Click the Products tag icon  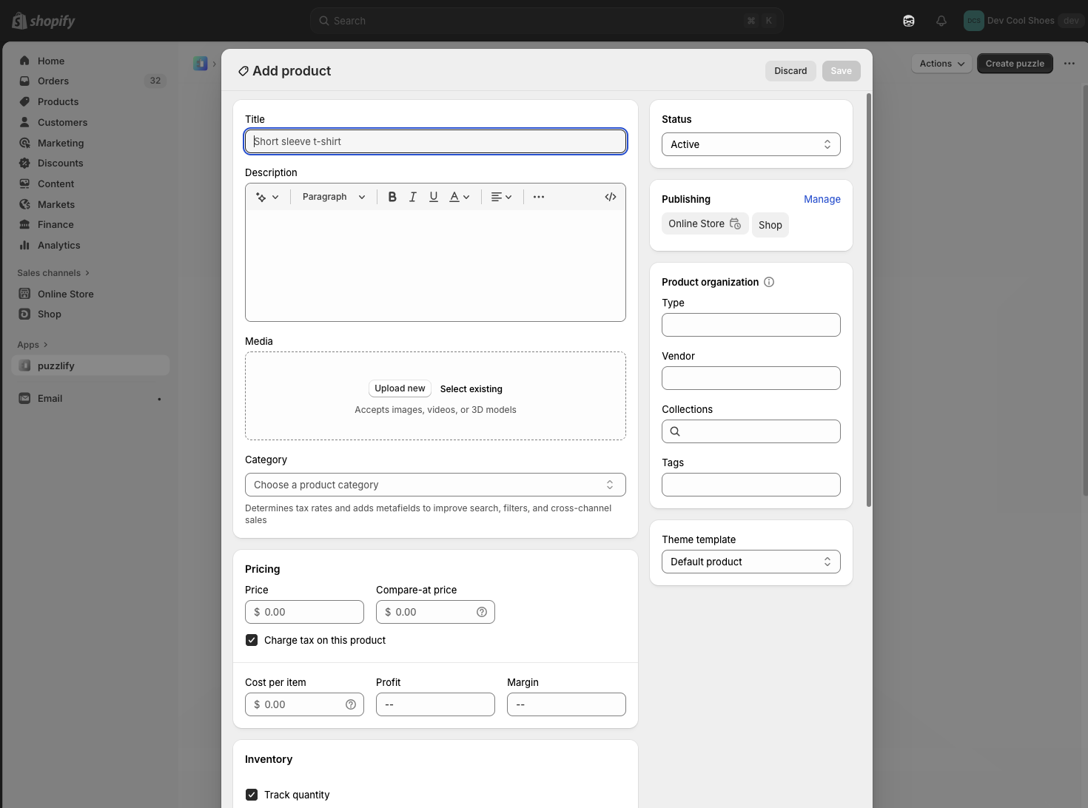click(x=24, y=101)
